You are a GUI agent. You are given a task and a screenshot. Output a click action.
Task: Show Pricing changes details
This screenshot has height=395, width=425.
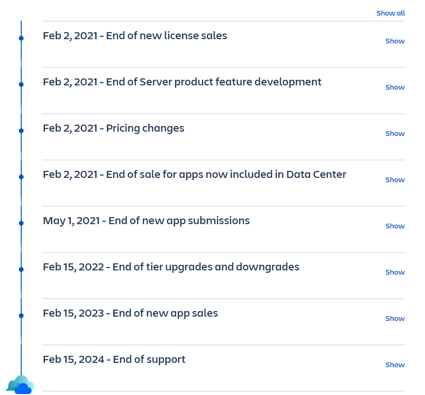pos(395,134)
